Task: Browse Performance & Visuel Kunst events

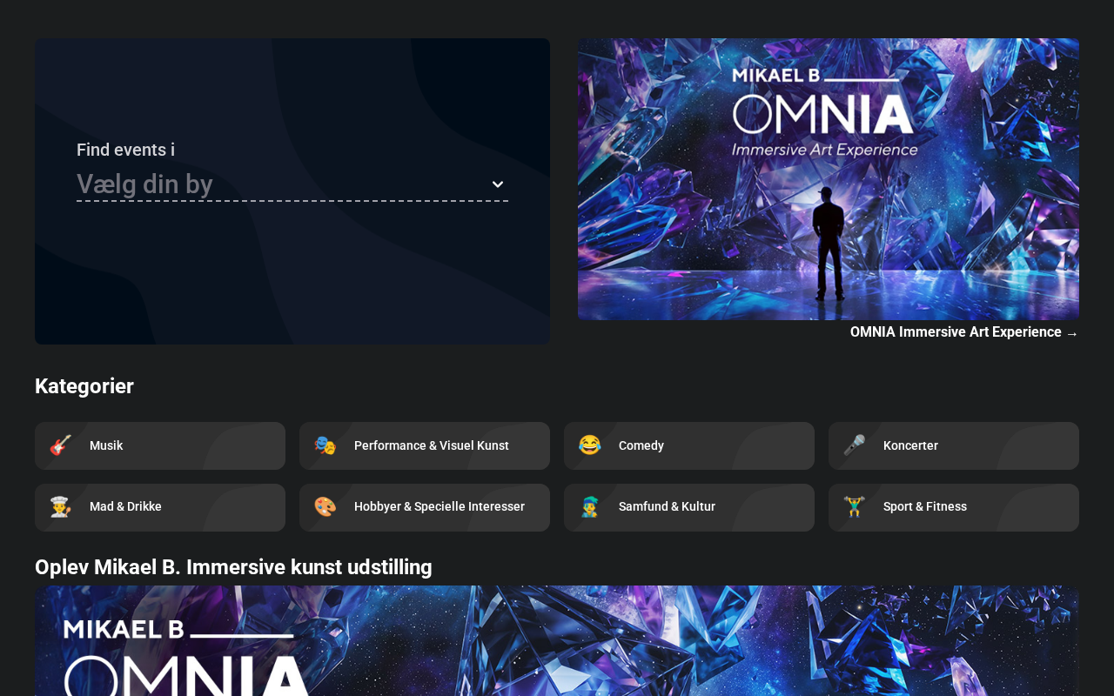Action: 425,446
